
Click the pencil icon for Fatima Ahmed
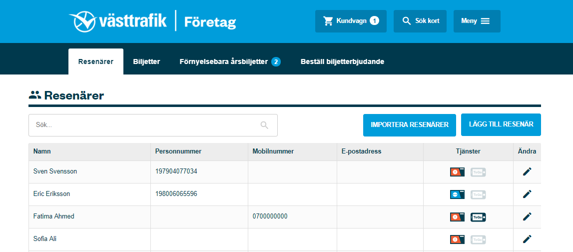coord(527,216)
